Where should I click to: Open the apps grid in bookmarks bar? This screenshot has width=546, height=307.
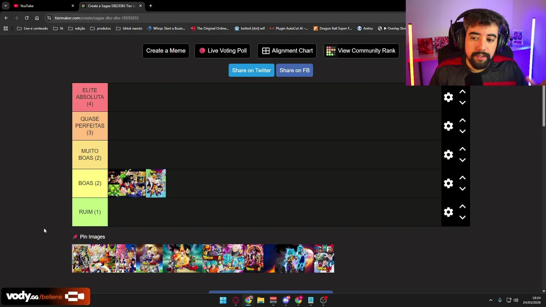click(6, 29)
